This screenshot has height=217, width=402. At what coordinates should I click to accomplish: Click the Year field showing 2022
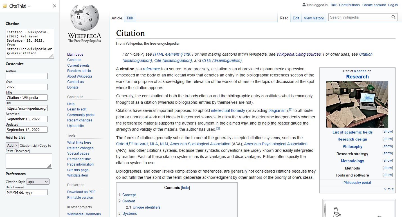pyautogui.click(x=26, y=87)
